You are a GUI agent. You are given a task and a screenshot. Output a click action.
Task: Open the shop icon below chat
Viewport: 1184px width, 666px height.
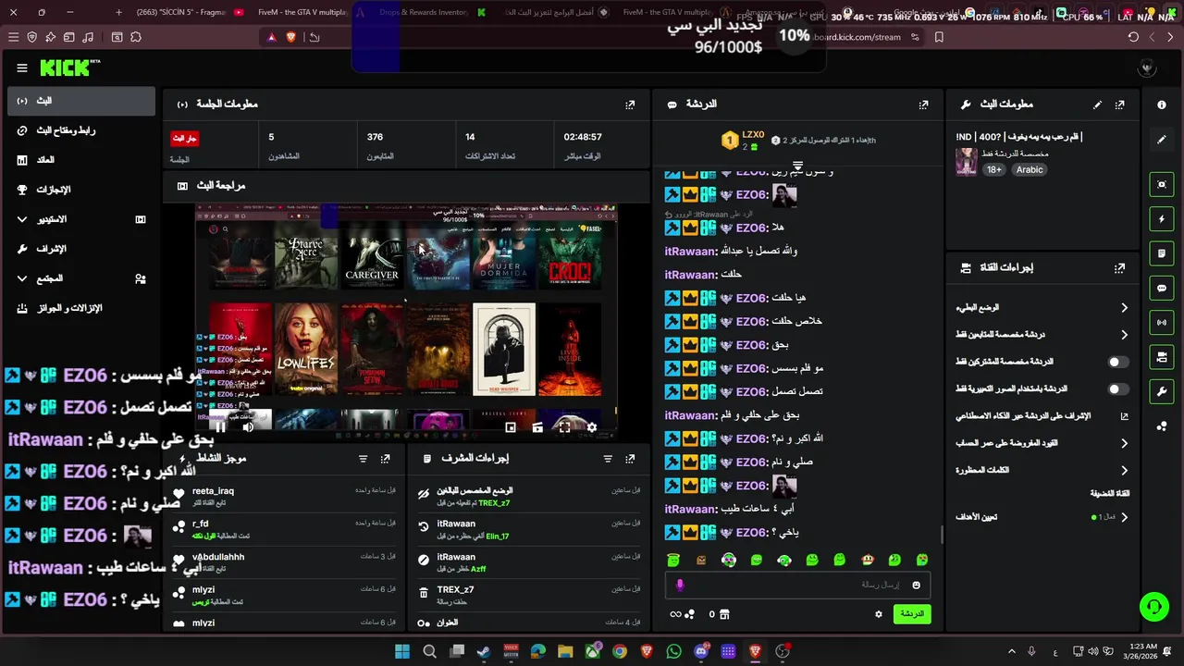[x=724, y=614]
